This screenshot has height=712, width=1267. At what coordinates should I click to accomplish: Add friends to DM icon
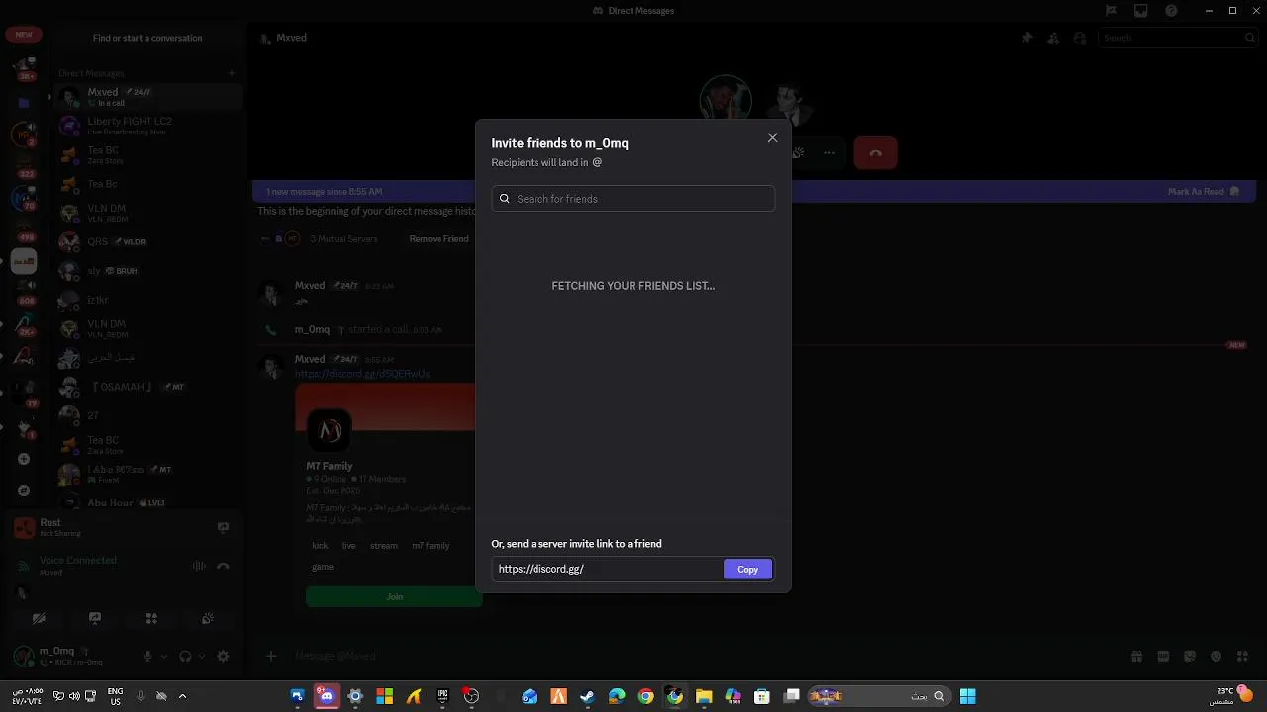click(1053, 38)
